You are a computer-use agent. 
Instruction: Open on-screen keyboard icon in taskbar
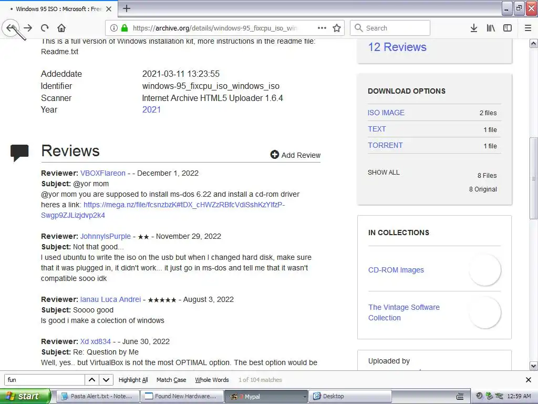[x=460, y=397]
